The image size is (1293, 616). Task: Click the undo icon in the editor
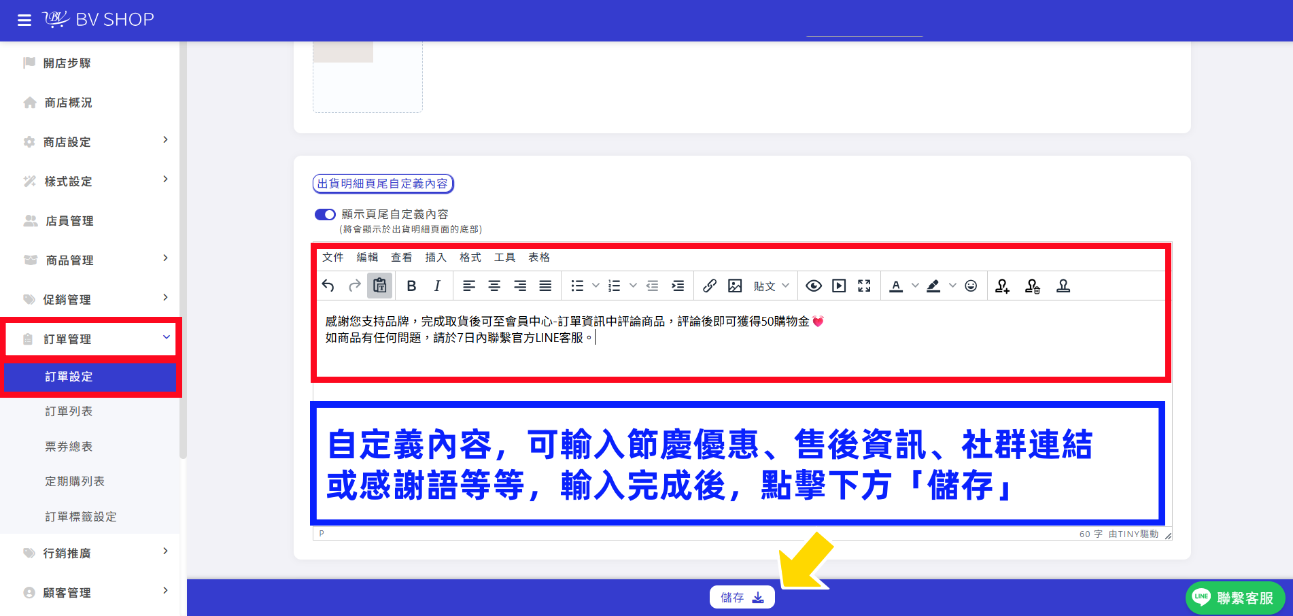click(328, 286)
